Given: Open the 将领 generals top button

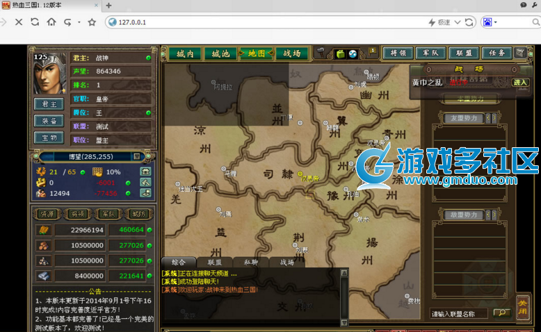Looking at the screenshot, I should tap(398, 53).
